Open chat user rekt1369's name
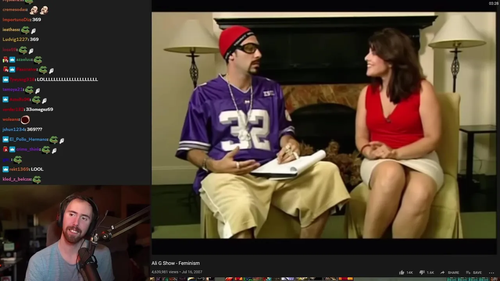The height and width of the screenshot is (281, 500). [19, 169]
